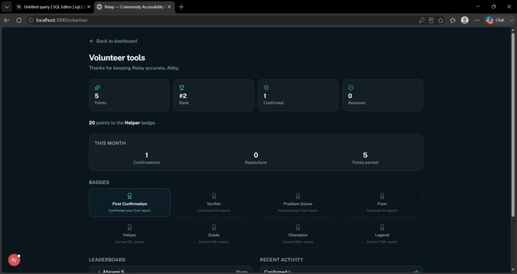Screen dimensions: 517x274
Task: Close the Untitled query SQL Editor tab
Action: pos(89,6)
